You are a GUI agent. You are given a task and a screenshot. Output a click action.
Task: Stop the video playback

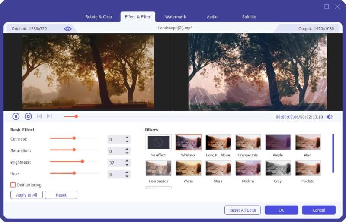(28, 116)
